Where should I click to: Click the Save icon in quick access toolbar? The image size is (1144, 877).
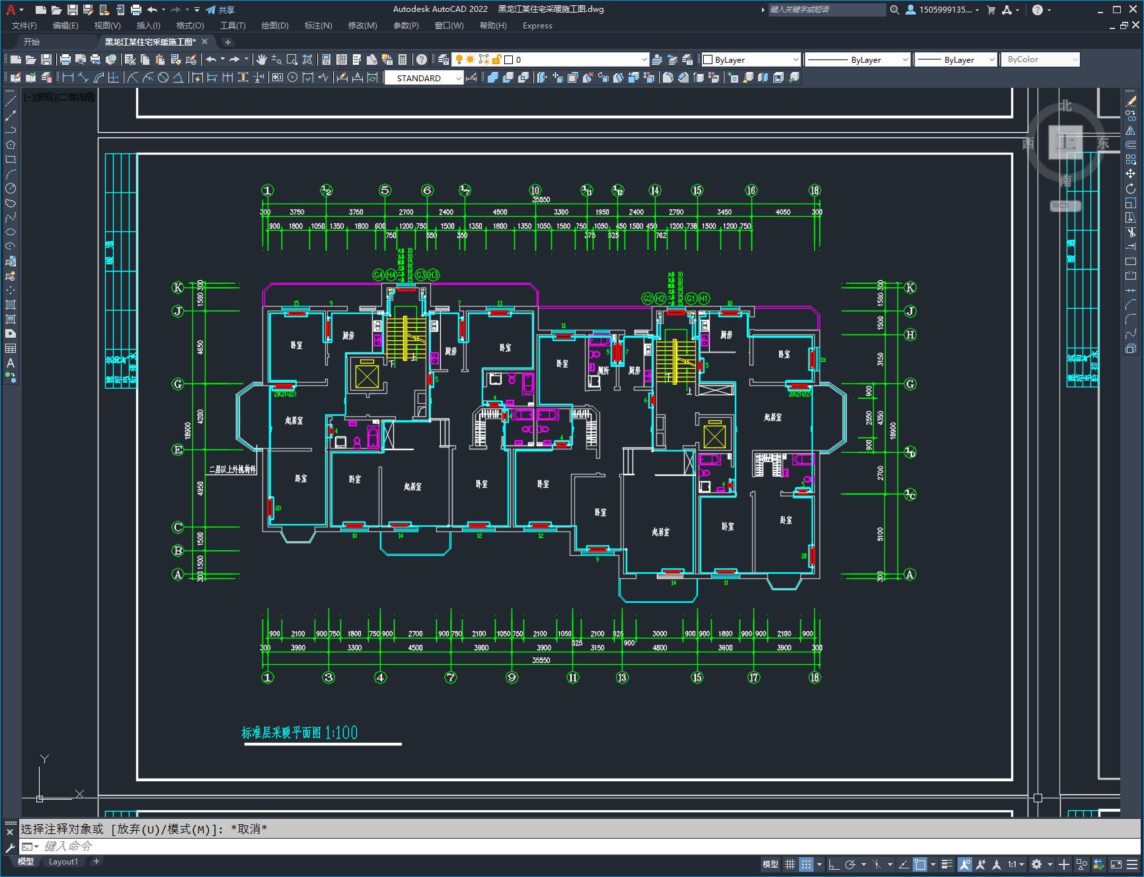[x=73, y=10]
